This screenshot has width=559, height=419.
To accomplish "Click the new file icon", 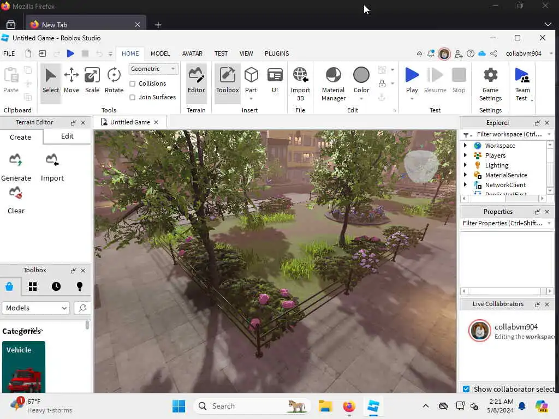I will [x=28, y=53].
